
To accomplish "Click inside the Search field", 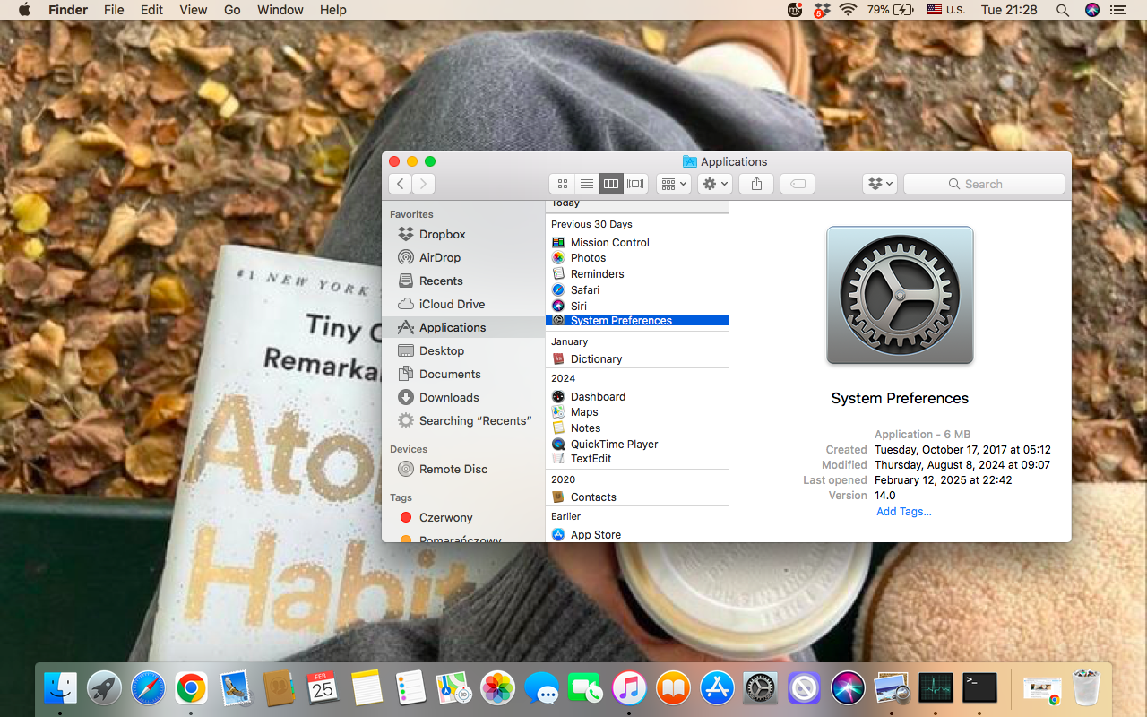I will tap(984, 184).
